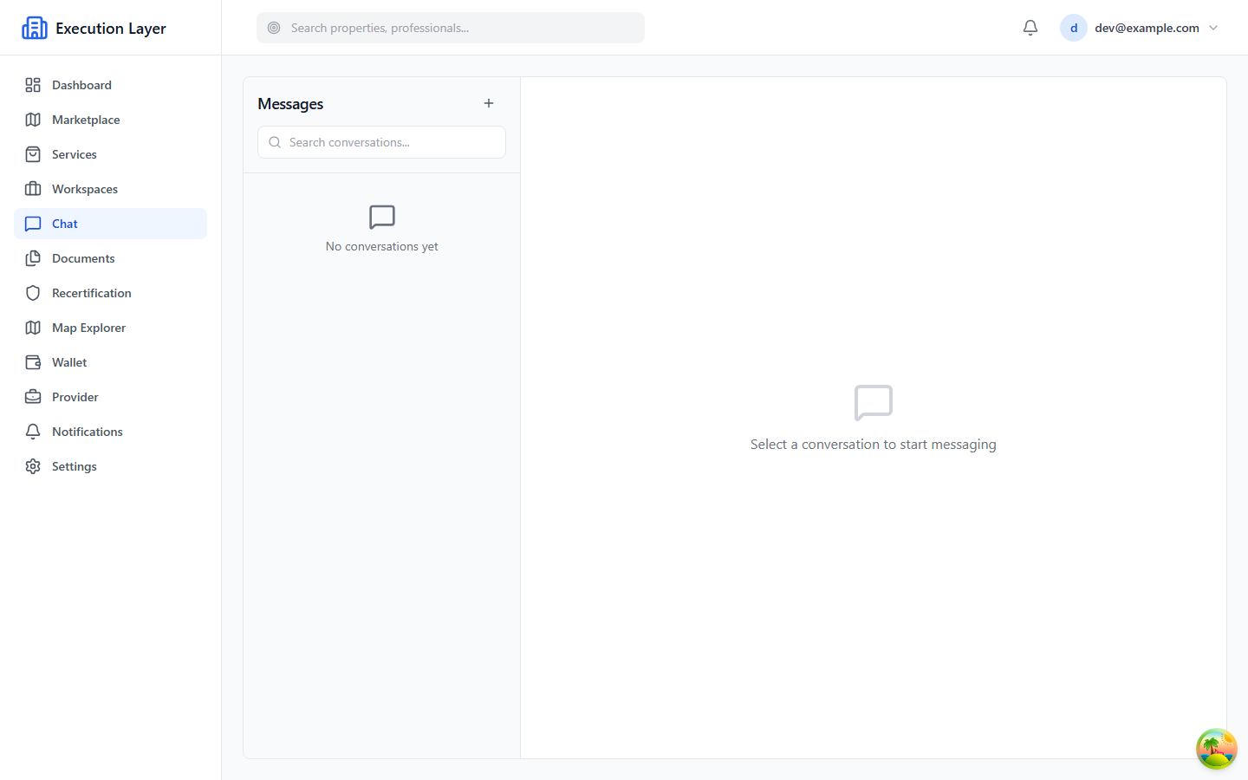Click the 'No conversations yet' text

point(382,246)
